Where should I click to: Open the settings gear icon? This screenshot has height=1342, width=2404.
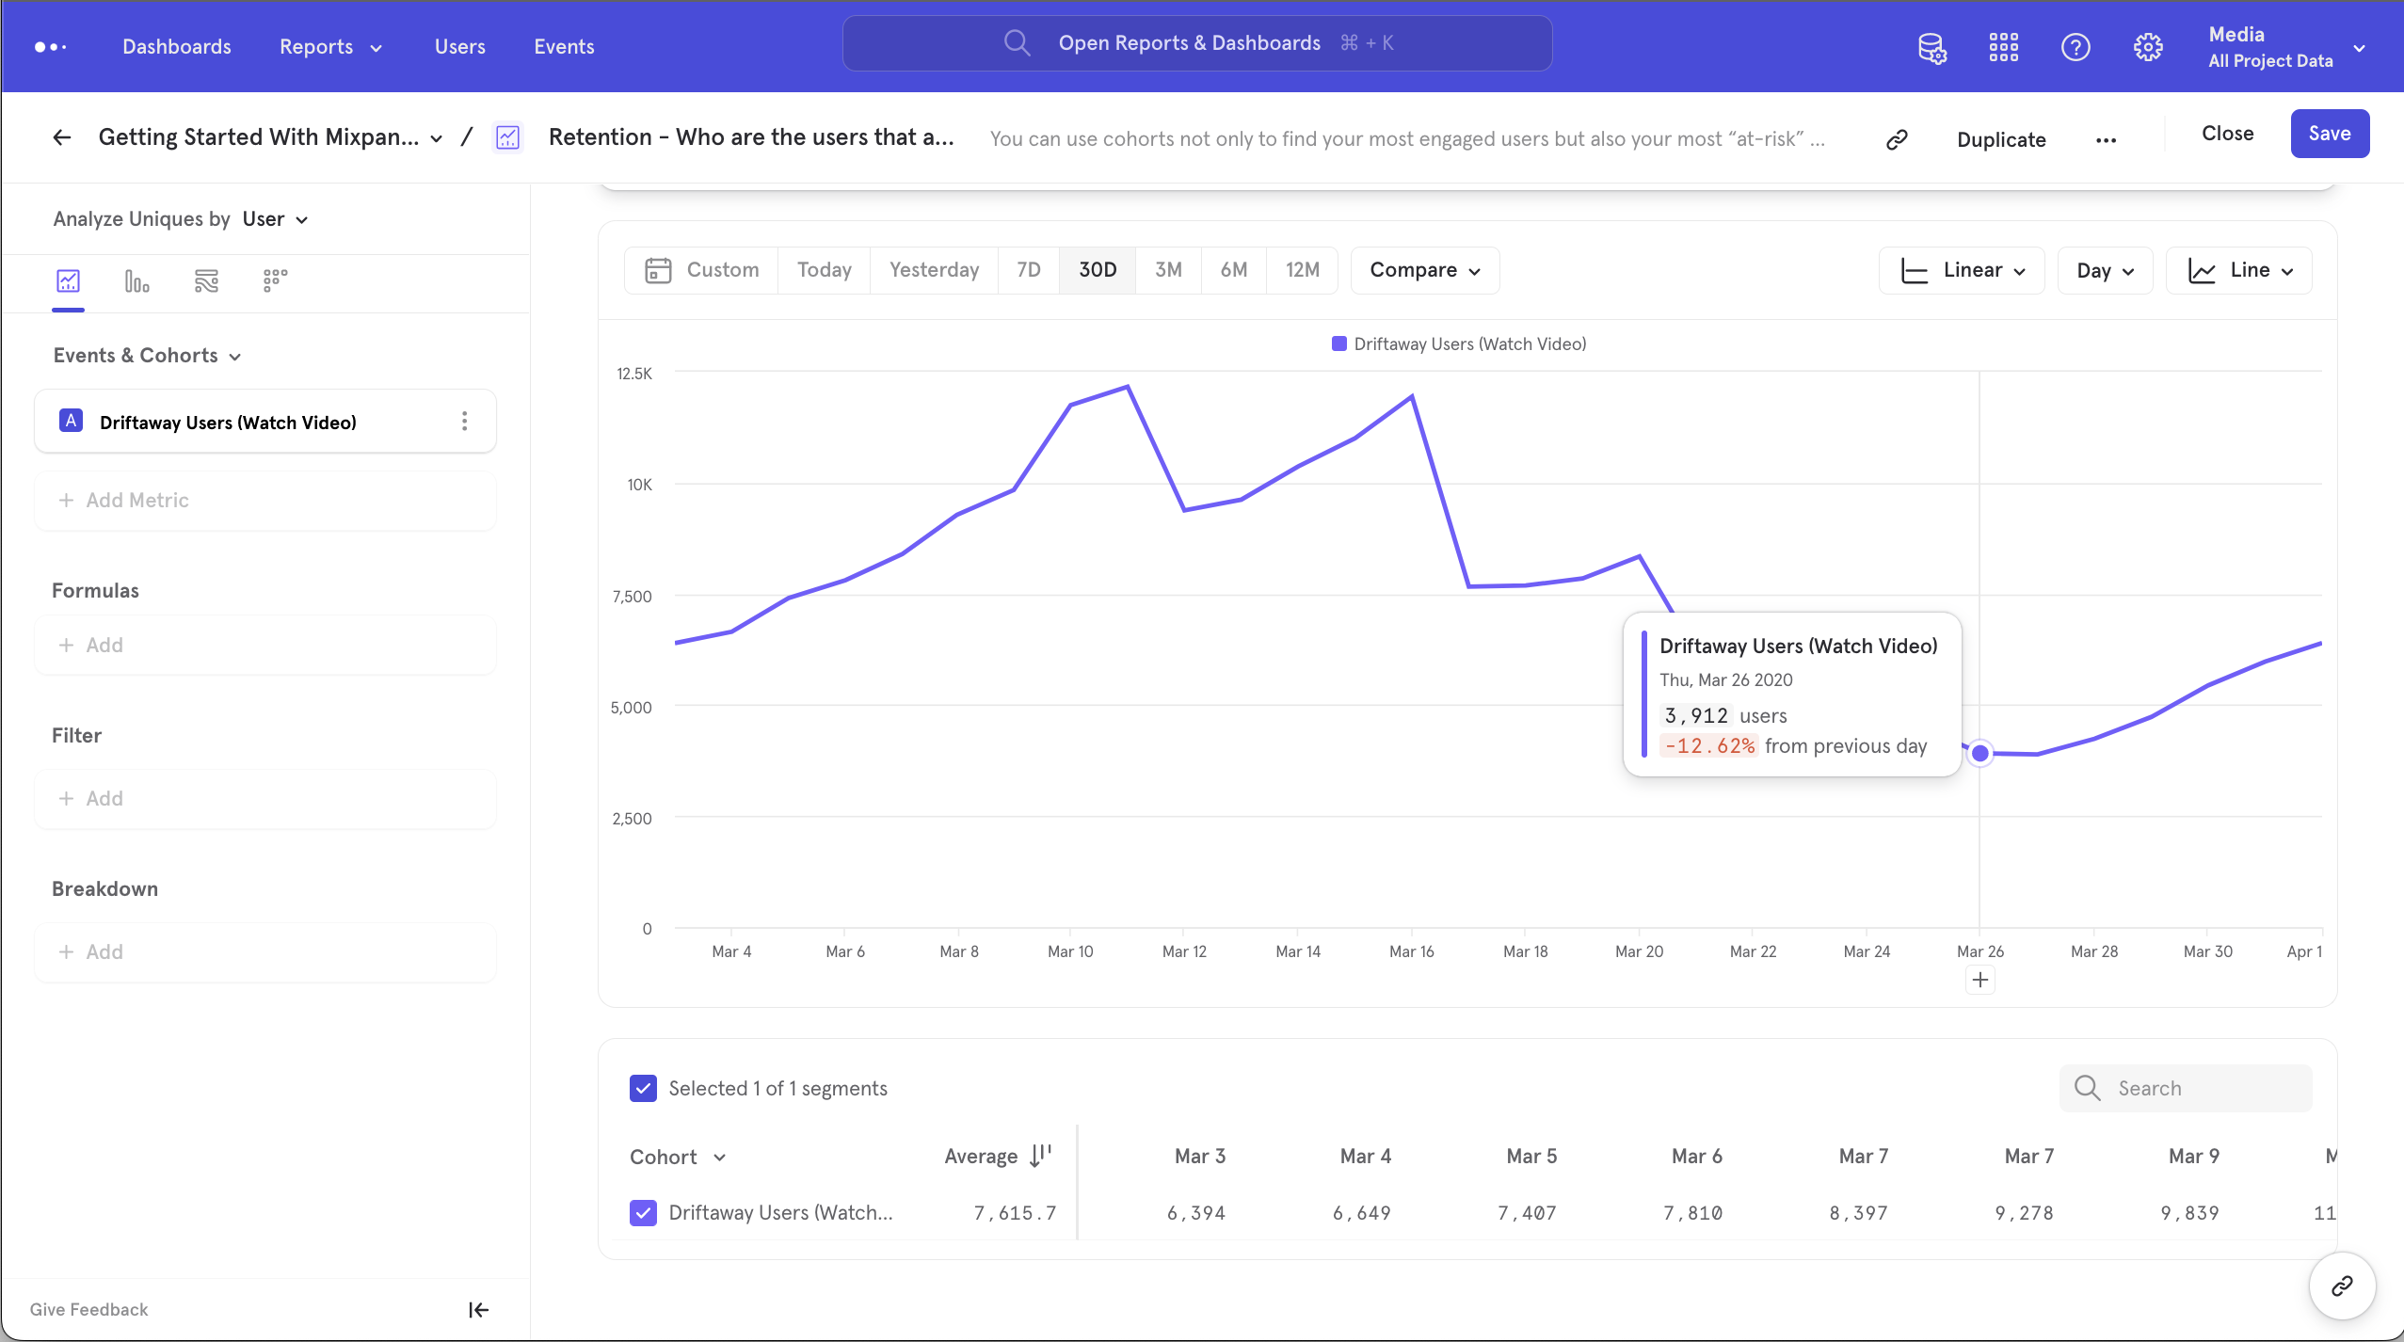pyautogui.click(x=2148, y=47)
